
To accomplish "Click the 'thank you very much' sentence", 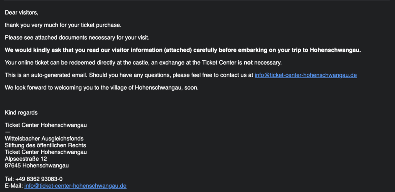I will [63, 25].
